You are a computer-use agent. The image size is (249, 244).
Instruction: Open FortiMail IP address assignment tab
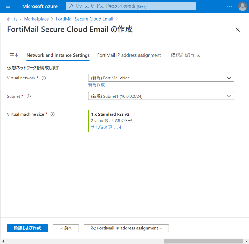tap(129, 55)
